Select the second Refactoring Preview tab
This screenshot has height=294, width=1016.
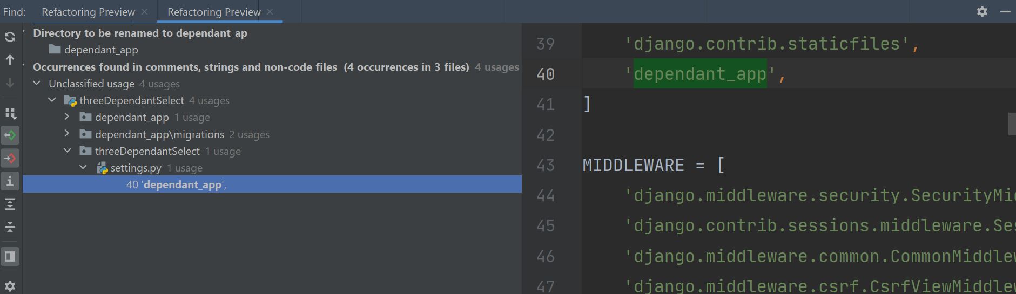click(x=214, y=12)
